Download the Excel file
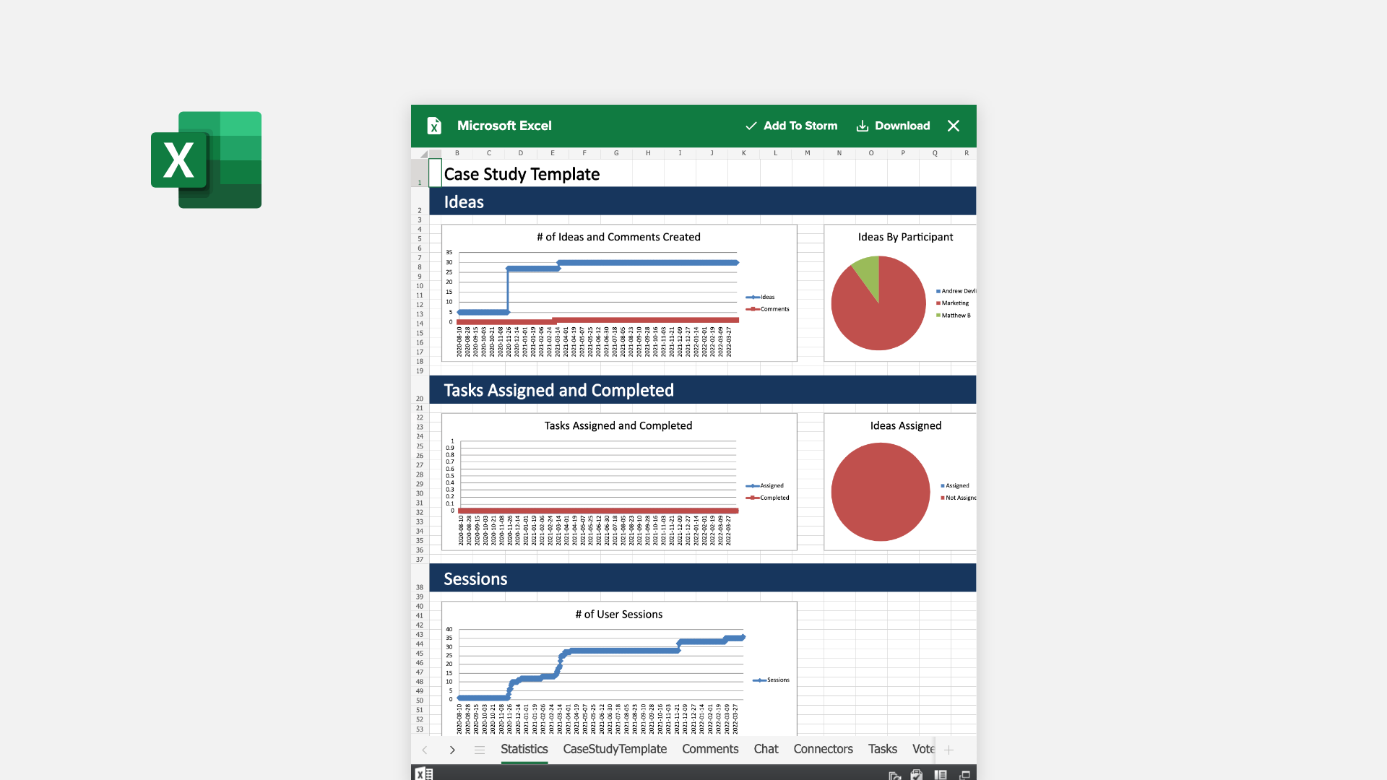1387x780 pixels. click(x=893, y=126)
